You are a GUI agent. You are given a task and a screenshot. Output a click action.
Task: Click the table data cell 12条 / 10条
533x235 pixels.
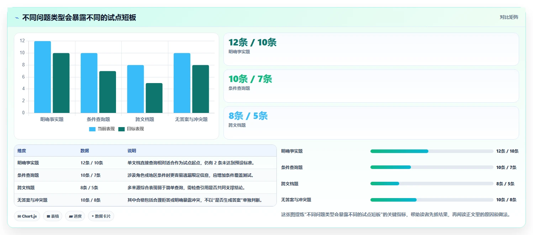[92, 163]
